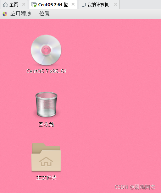The height and width of the screenshot is (193, 161).
Task: Select the 主文件夹 home folder icon
Action: (46, 157)
